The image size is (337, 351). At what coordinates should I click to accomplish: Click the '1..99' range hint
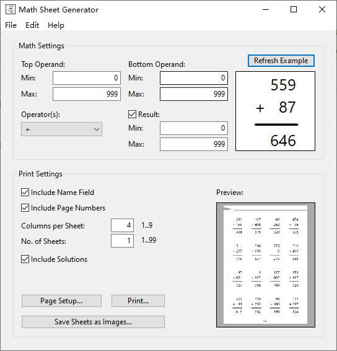[149, 240]
